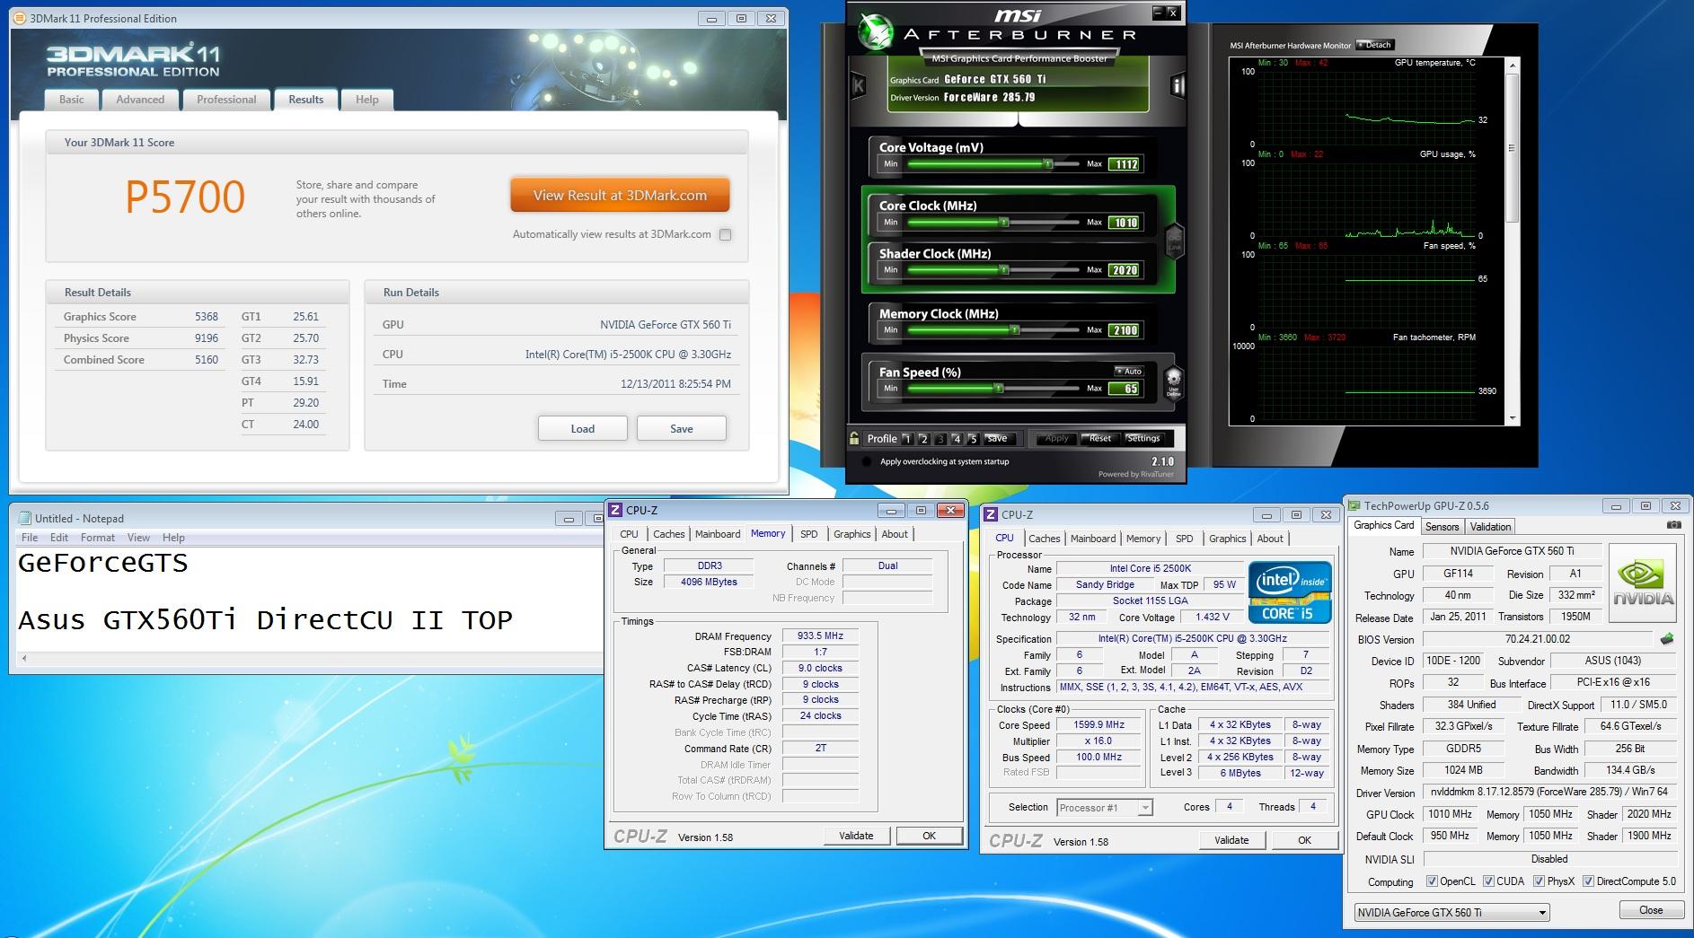The height and width of the screenshot is (938, 1694).
Task: Click the Afterburner profile lock icon
Action: coord(854,438)
